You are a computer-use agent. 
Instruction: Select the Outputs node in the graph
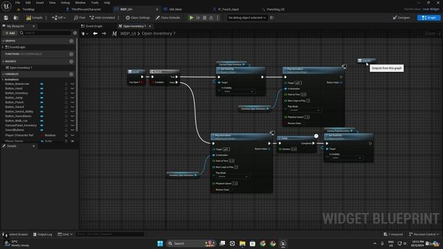[366, 61]
